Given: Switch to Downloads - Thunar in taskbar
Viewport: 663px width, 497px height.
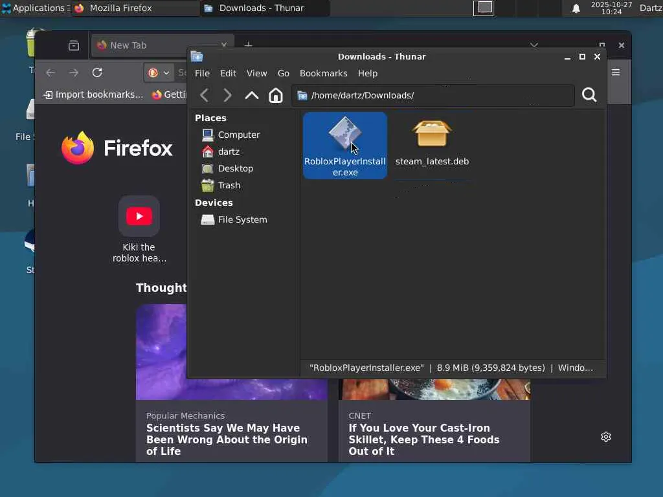Looking at the screenshot, I should coord(265,8).
